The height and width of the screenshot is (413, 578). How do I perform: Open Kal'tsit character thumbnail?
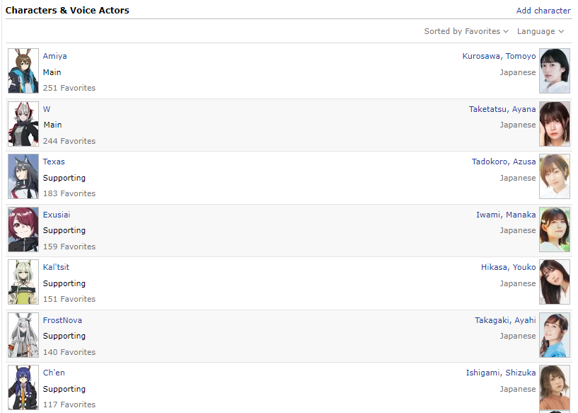pyautogui.click(x=23, y=282)
